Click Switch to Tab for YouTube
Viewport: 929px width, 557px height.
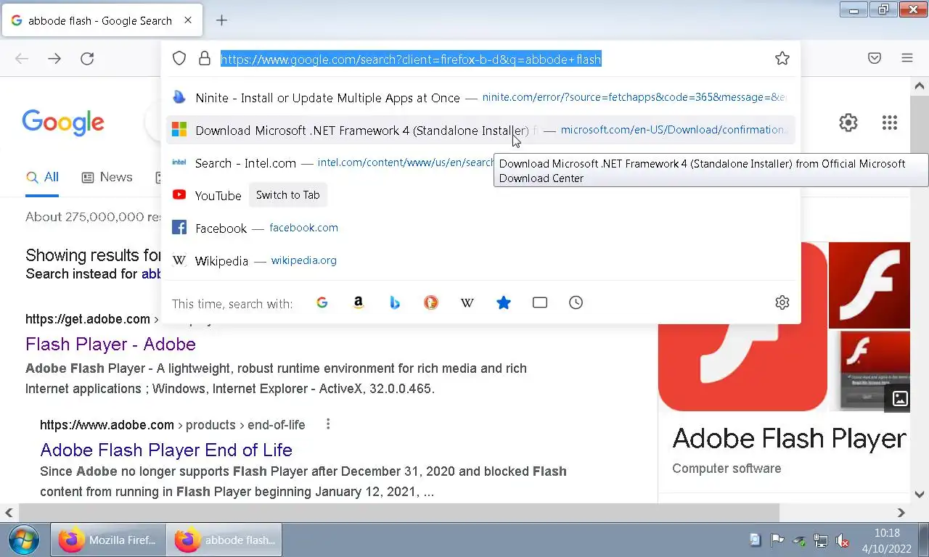287,195
